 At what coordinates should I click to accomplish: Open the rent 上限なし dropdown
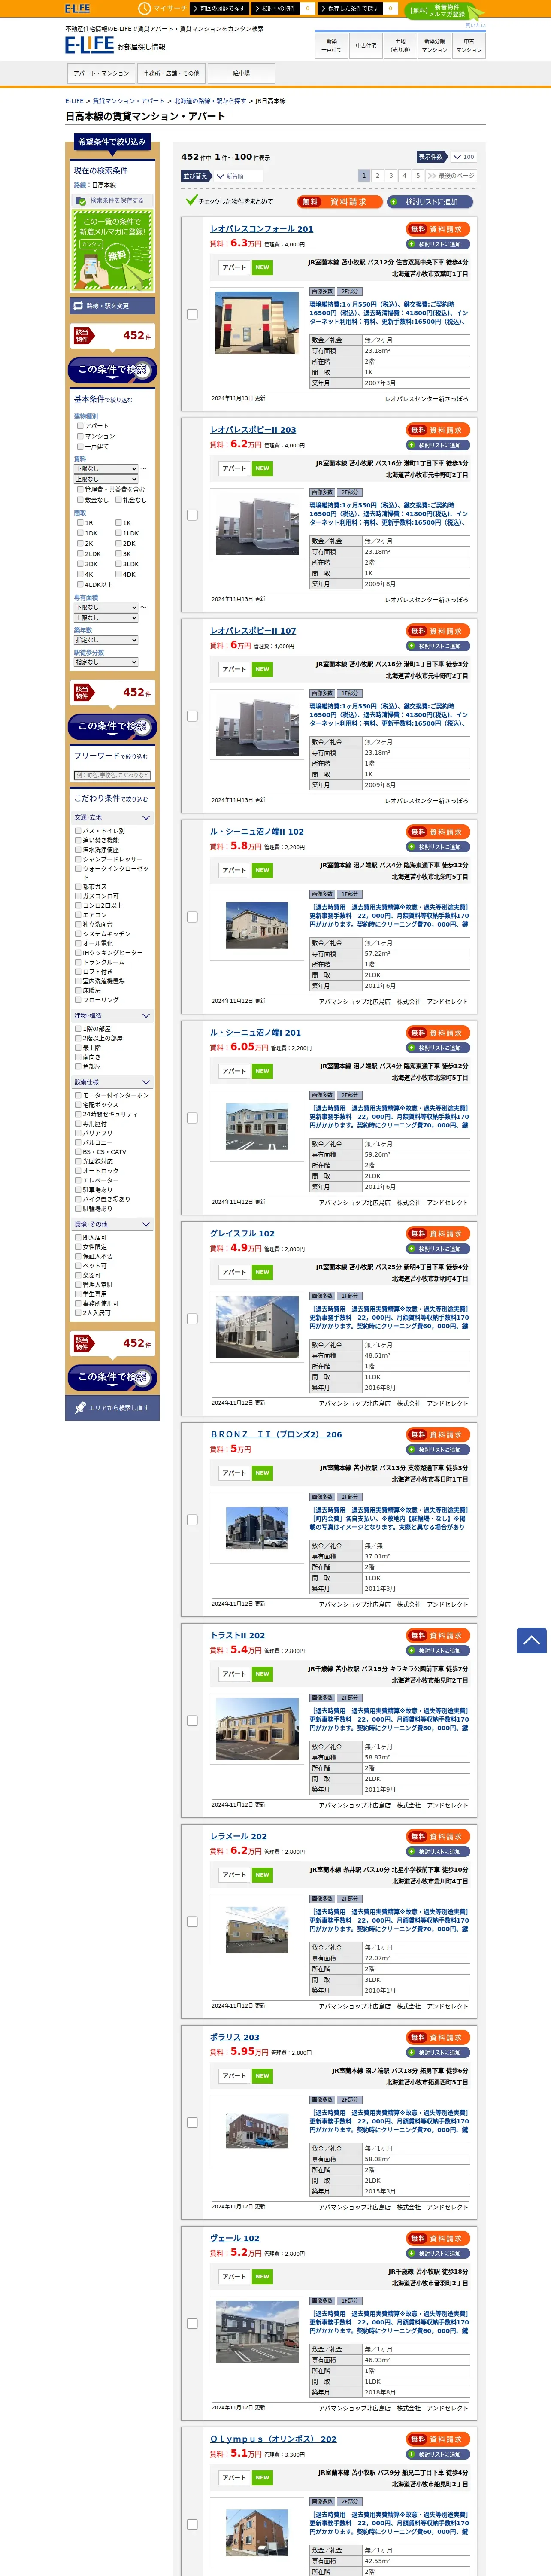[106, 479]
